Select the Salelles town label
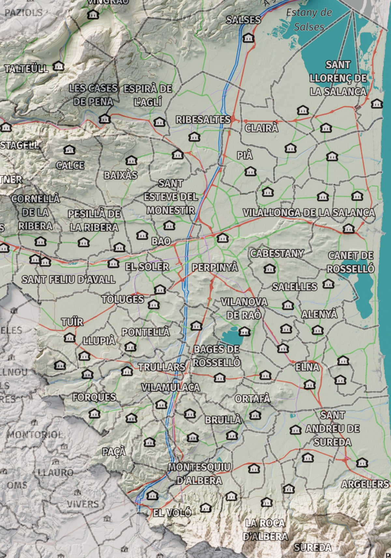391x558 pixels. tap(295, 287)
